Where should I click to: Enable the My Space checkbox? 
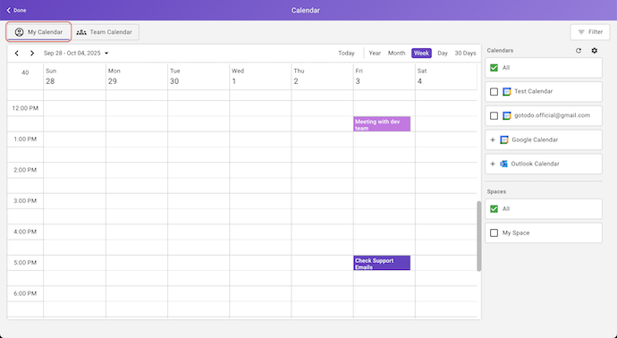click(x=494, y=233)
